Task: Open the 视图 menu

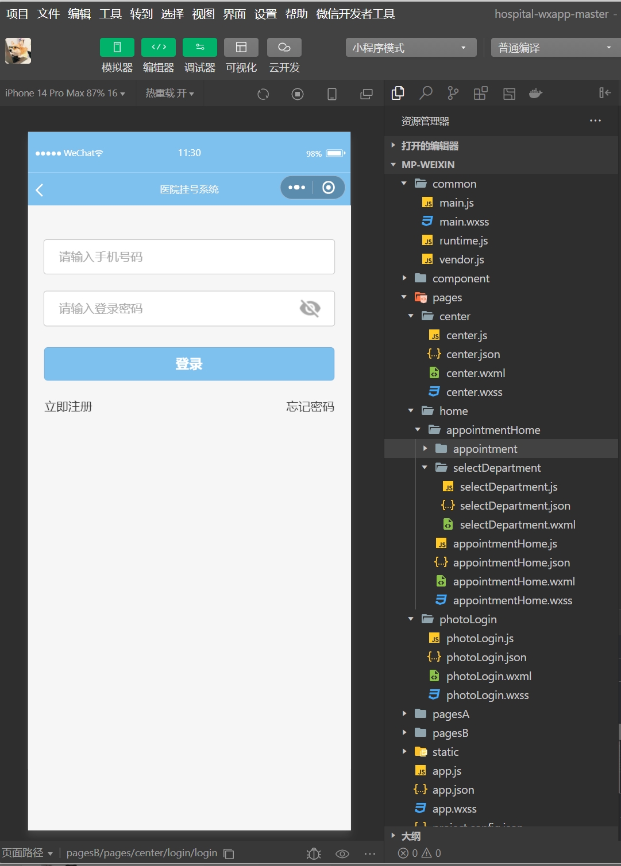Action: [203, 14]
